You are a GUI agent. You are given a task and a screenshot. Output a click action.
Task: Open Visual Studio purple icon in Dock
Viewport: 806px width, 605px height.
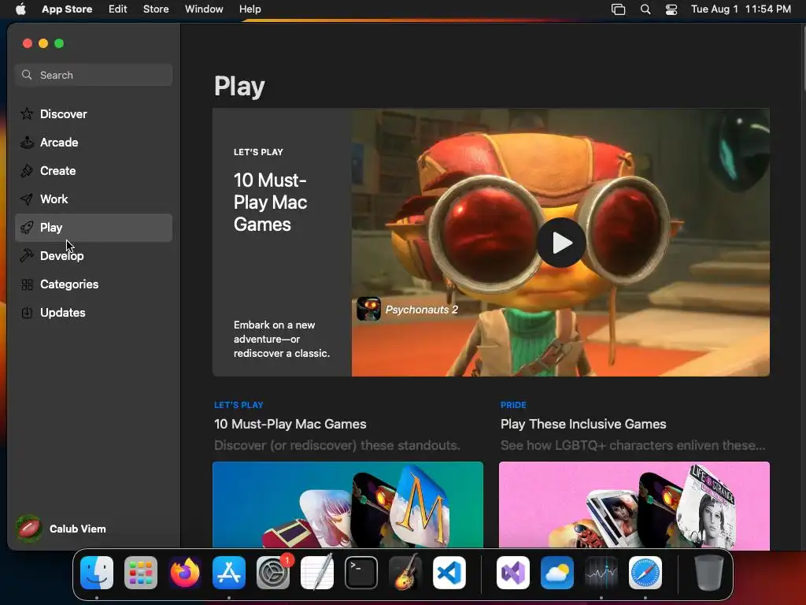(513, 573)
